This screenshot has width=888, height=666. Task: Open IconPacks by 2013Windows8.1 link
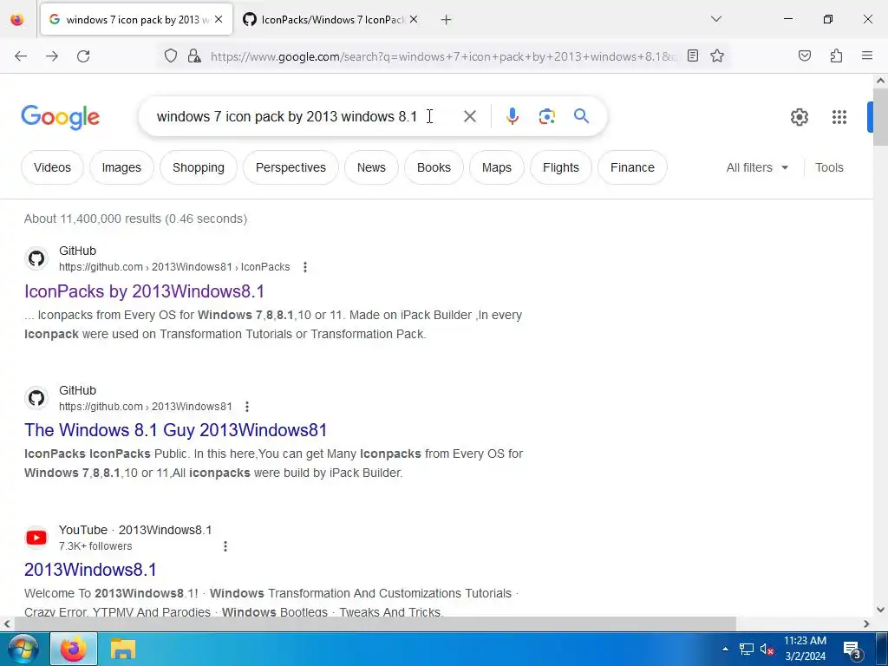point(144,291)
